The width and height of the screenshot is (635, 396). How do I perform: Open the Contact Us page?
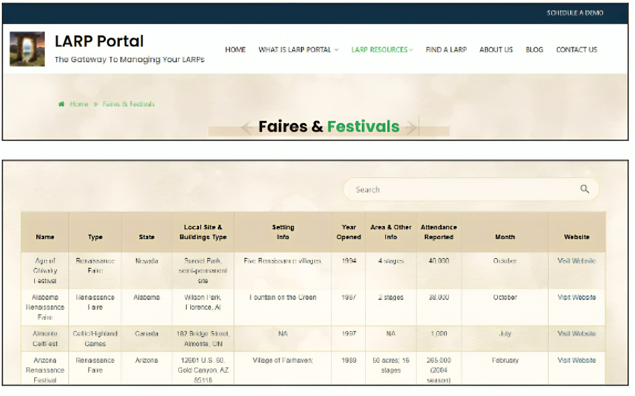coord(576,50)
